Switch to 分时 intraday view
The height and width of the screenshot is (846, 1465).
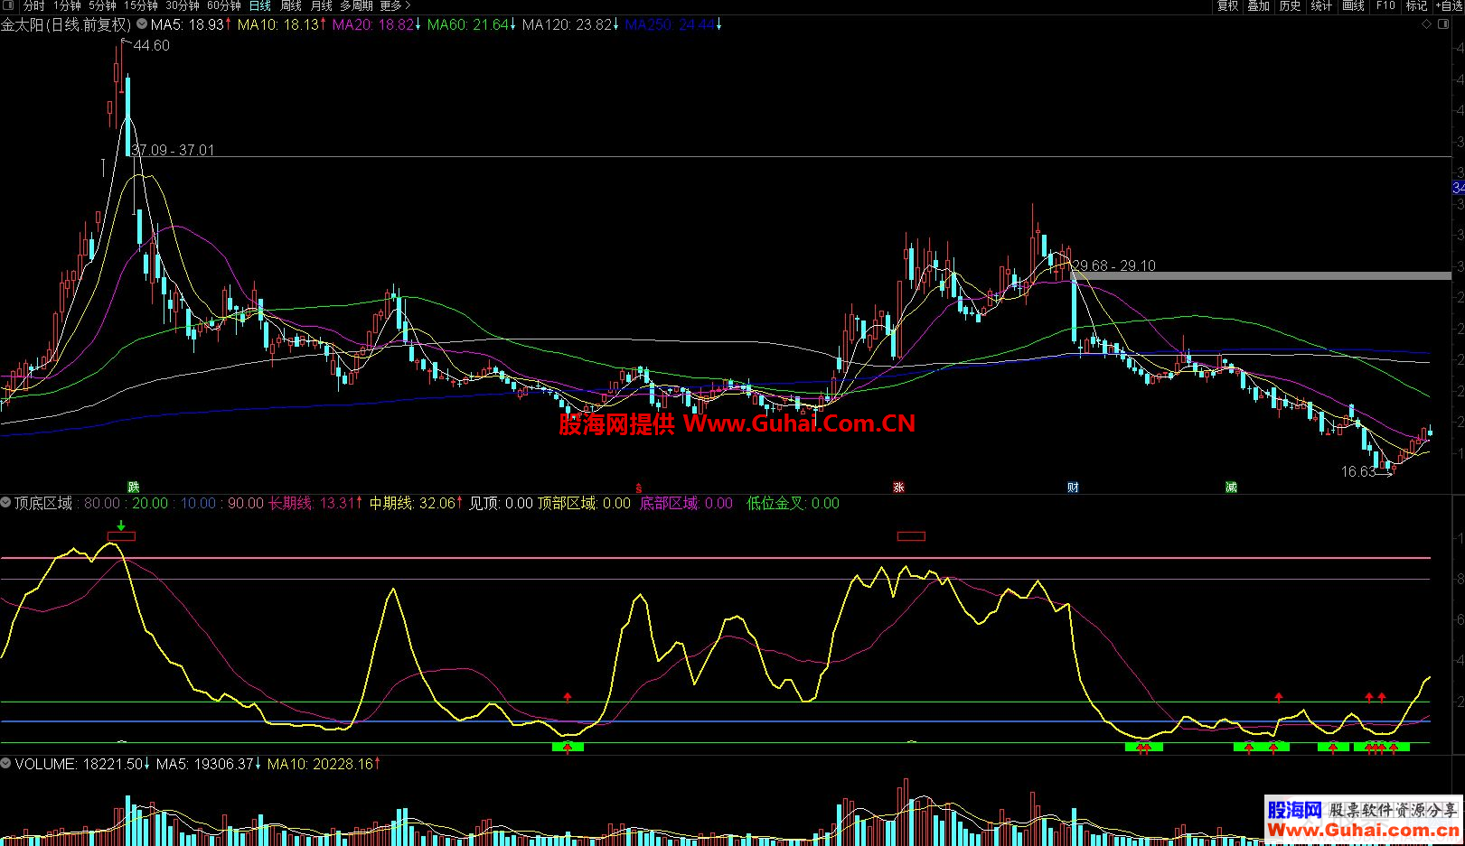(x=33, y=5)
